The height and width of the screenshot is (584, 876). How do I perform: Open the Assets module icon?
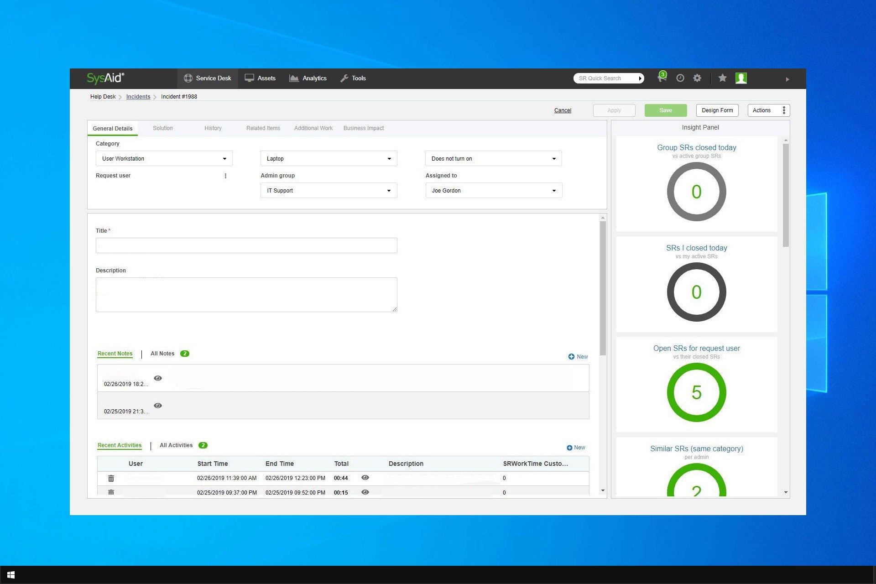click(250, 78)
